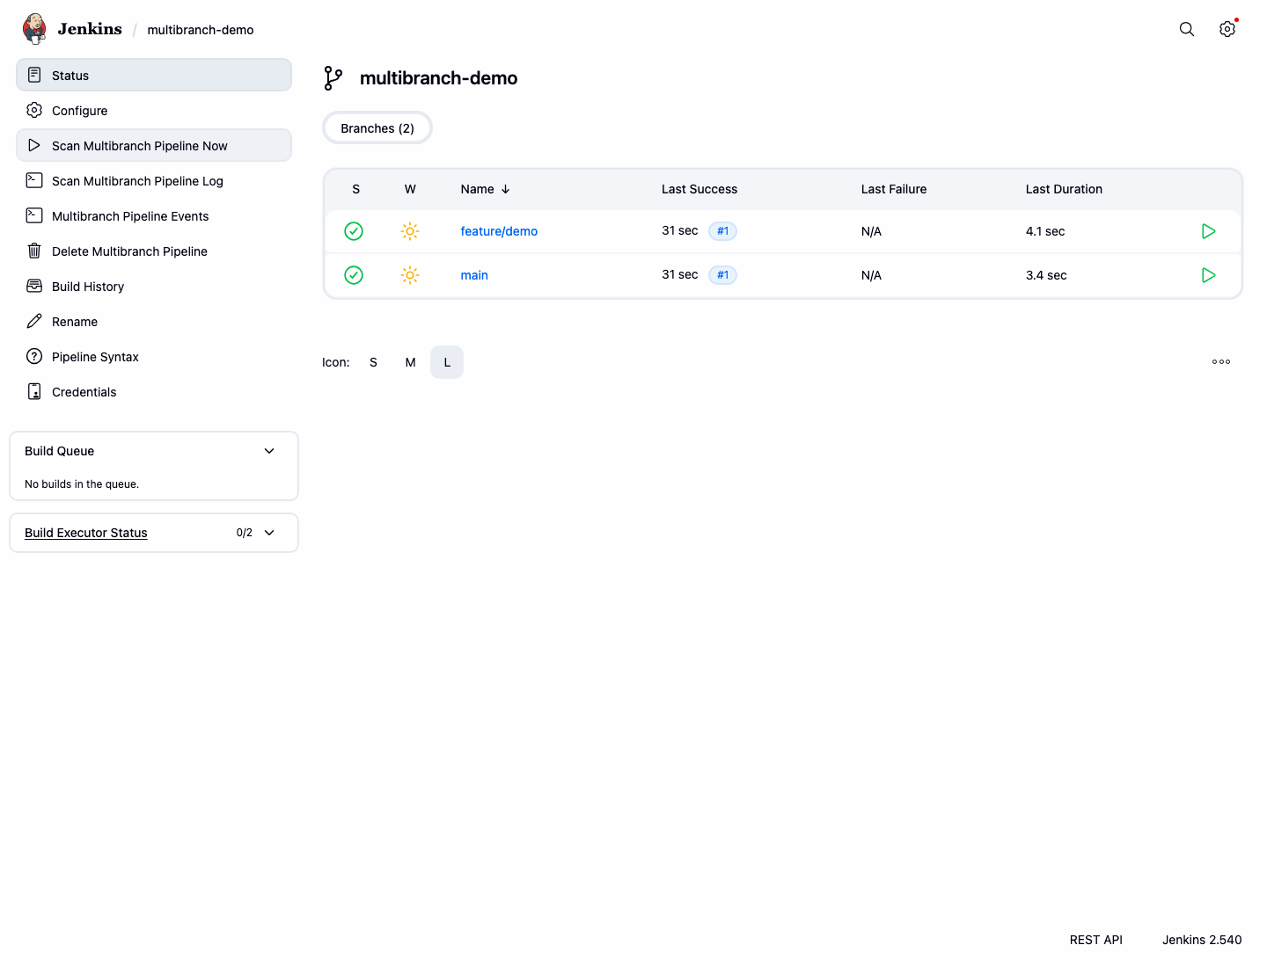Expand the Build Executor Status chevron
Screen dimensions: 1267x967
(x=269, y=533)
